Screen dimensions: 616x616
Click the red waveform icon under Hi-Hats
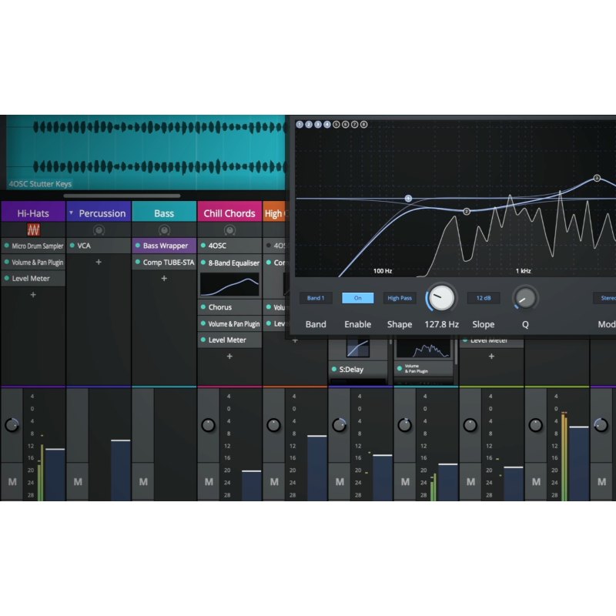33,229
